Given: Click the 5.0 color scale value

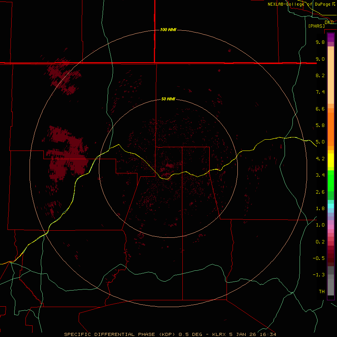Looking at the screenshot, I should click(320, 142).
